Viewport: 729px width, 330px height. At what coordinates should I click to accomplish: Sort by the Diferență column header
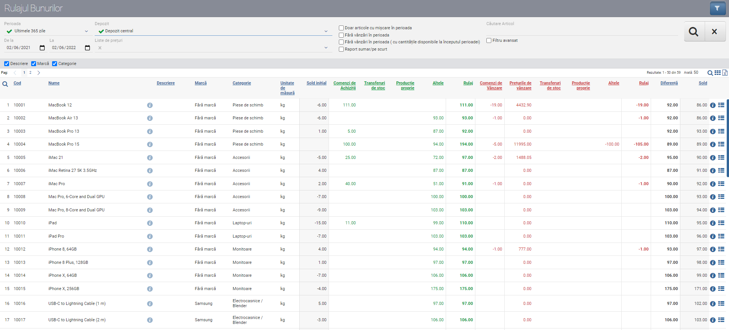669,83
